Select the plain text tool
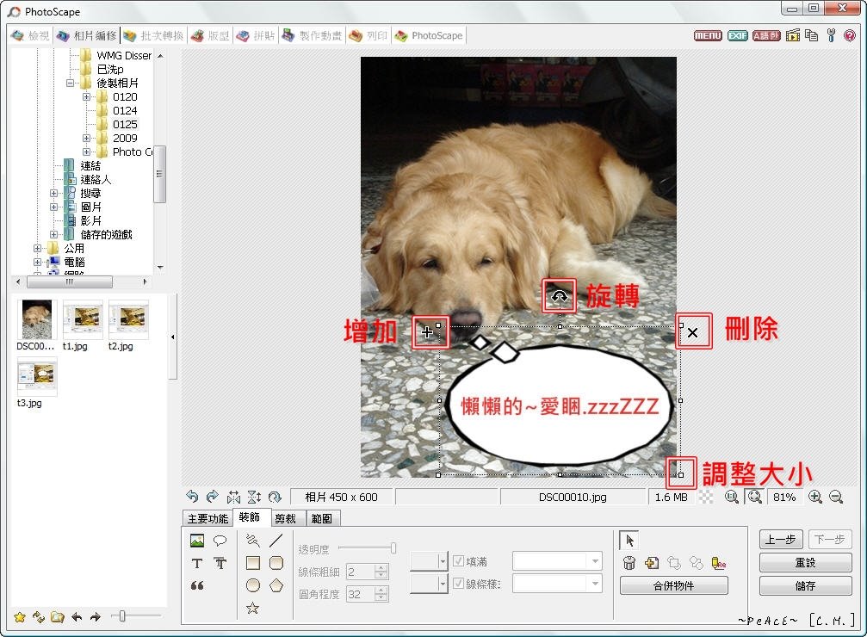 point(197,564)
